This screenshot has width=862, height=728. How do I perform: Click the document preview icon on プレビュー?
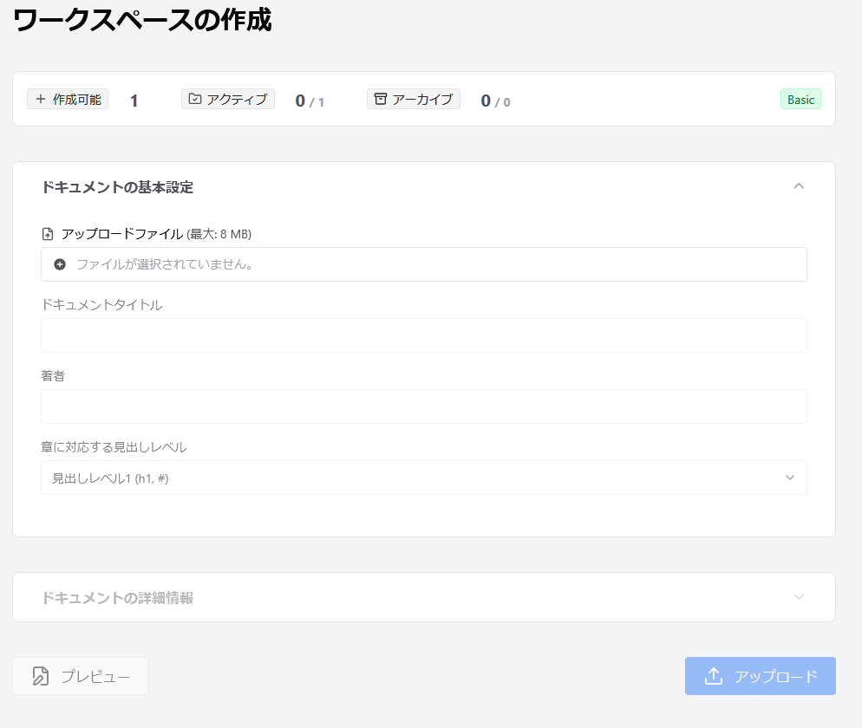(x=40, y=676)
